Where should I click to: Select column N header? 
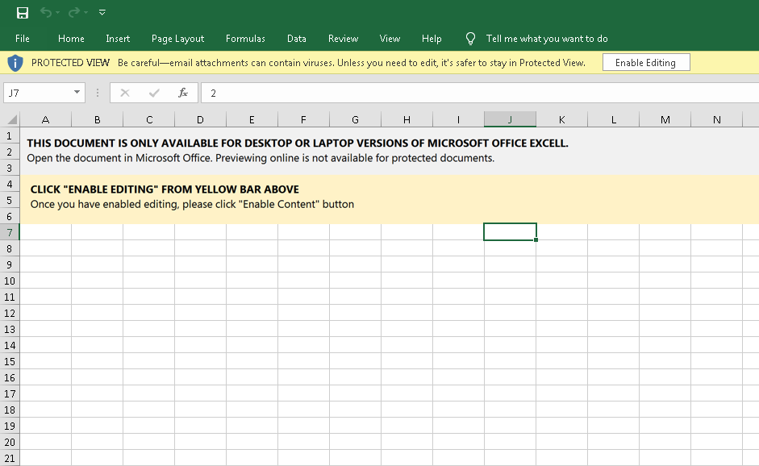click(717, 119)
